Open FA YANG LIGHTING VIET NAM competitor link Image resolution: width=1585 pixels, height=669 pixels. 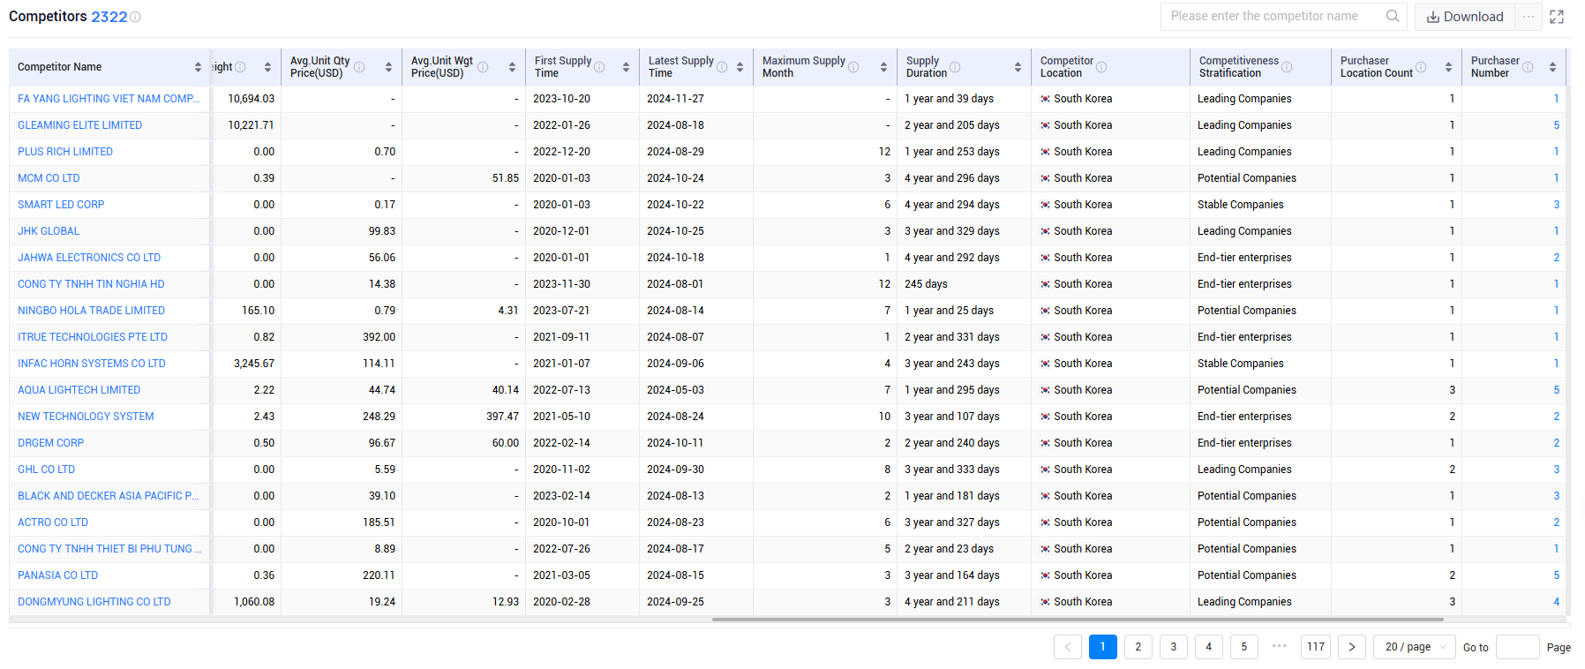pyautogui.click(x=109, y=99)
